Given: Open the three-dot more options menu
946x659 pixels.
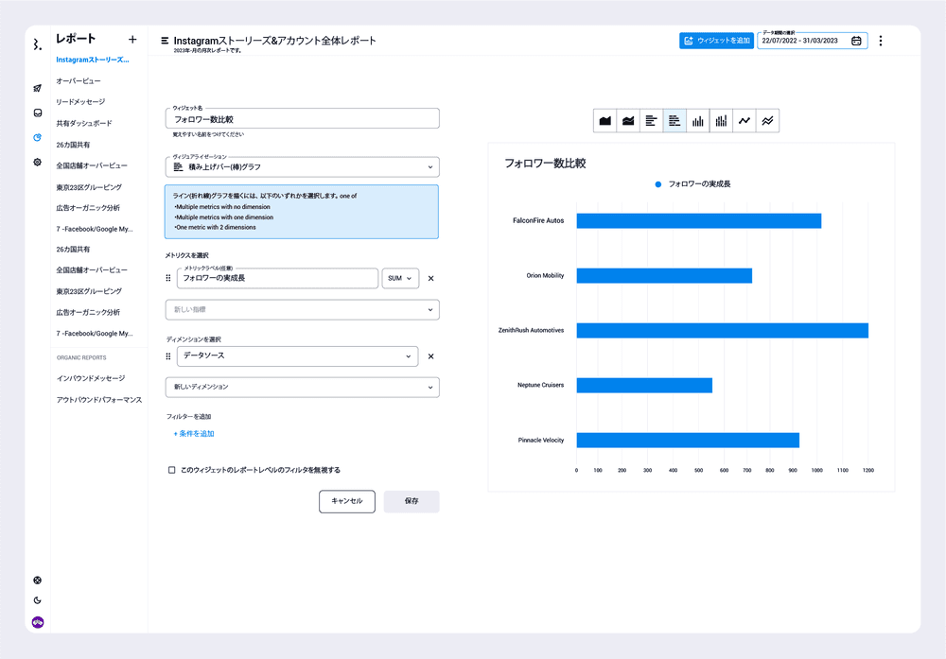Looking at the screenshot, I should point(881,41).
